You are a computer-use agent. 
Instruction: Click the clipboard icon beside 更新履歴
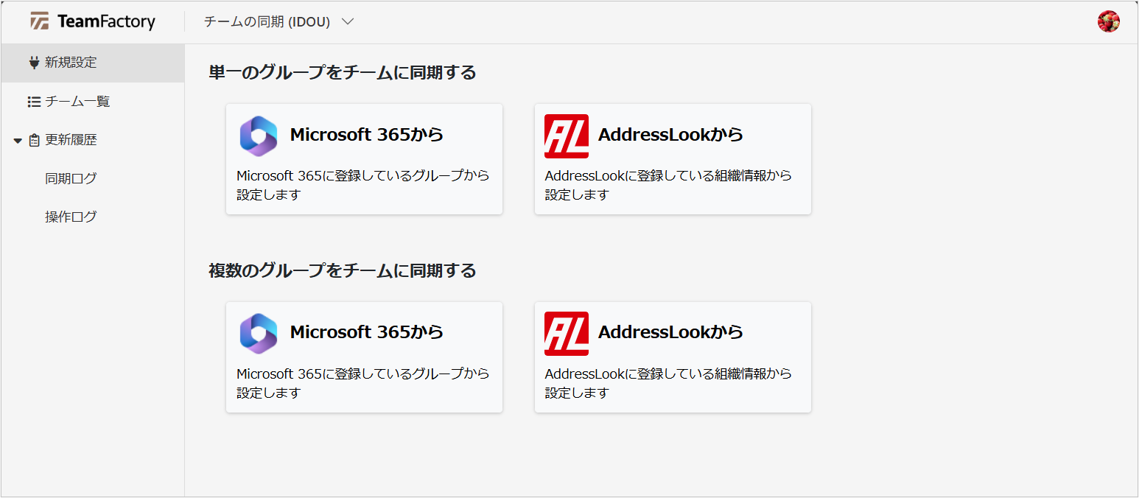coord(35,140)
